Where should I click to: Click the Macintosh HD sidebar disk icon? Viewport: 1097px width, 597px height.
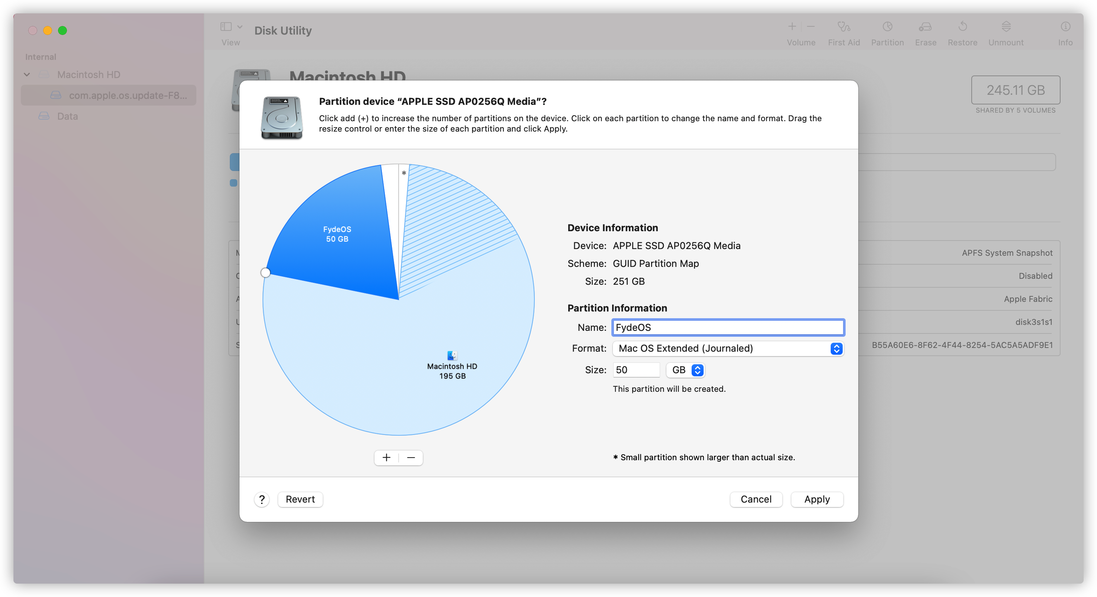point(44,74)
